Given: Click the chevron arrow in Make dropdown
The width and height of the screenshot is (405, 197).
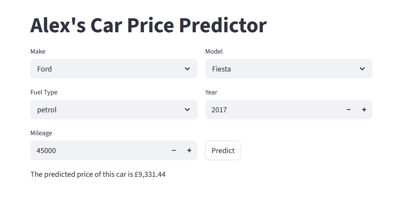Looking at the screenshot, I should [187, 69].
